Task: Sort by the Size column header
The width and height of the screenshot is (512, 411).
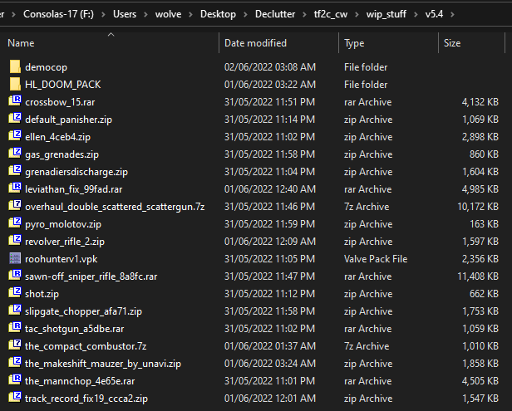Action: (x=472, y=42)
